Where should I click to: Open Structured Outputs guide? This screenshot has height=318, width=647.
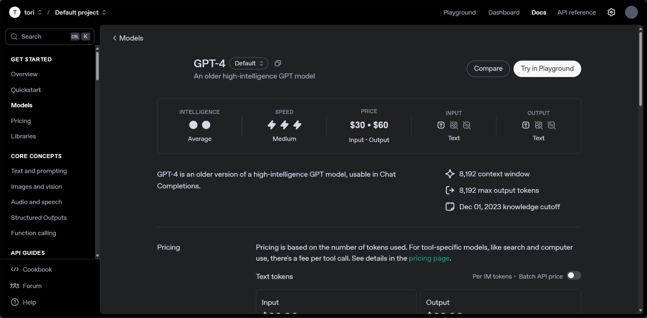[39, 218]
